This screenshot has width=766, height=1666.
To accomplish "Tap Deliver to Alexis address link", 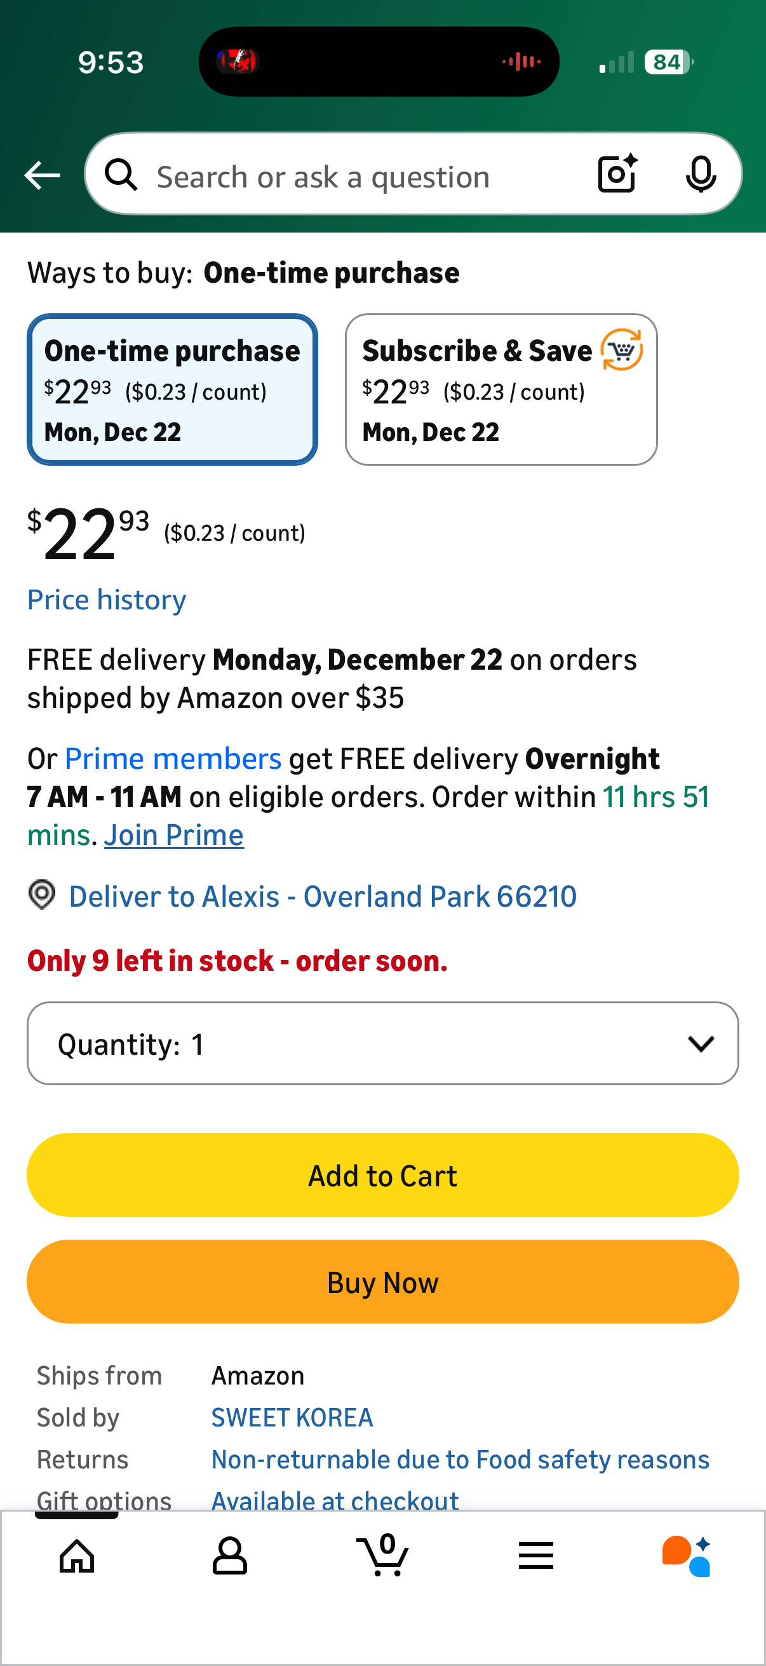I will pos(323,897).
